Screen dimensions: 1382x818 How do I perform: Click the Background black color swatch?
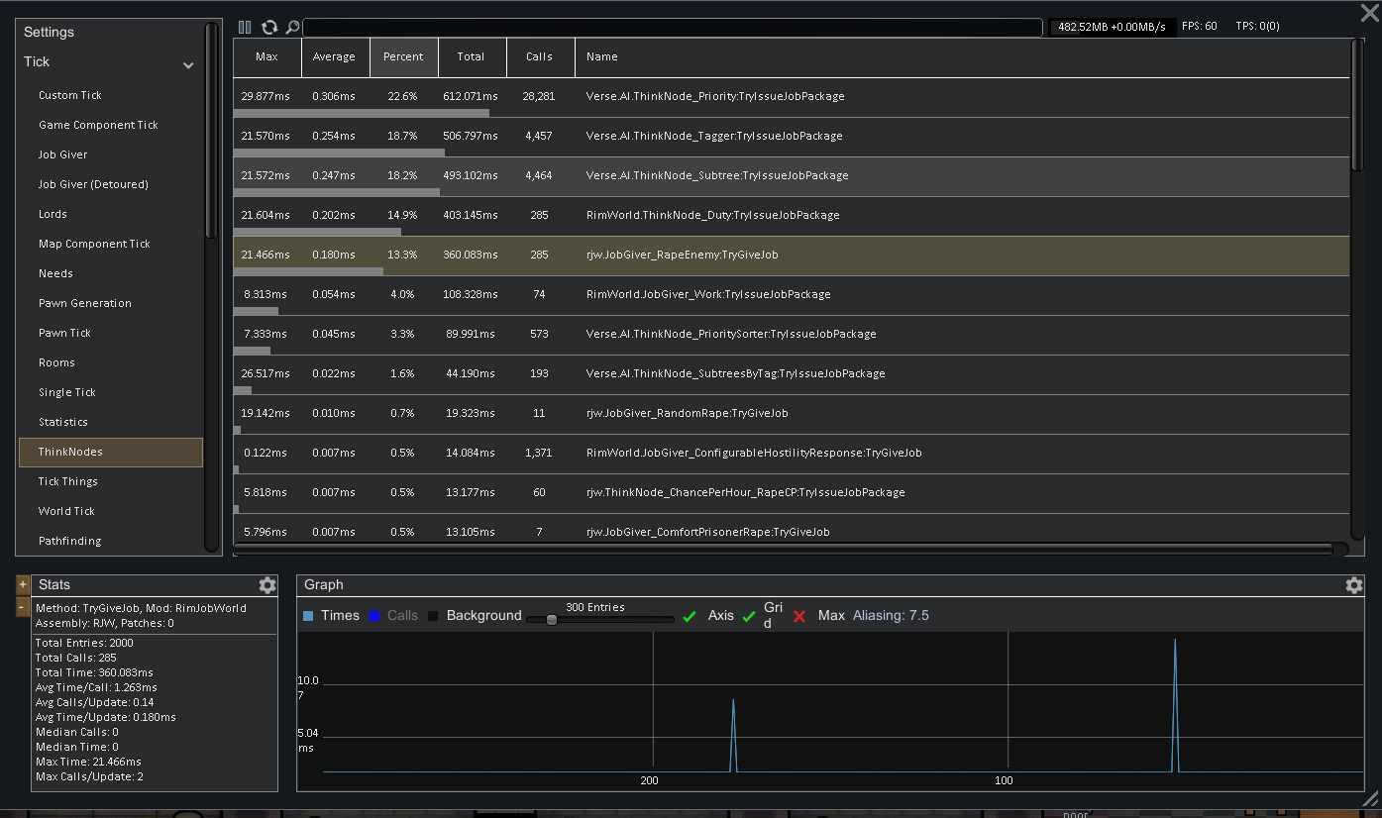pyautogui.click(x=433, y=616)
